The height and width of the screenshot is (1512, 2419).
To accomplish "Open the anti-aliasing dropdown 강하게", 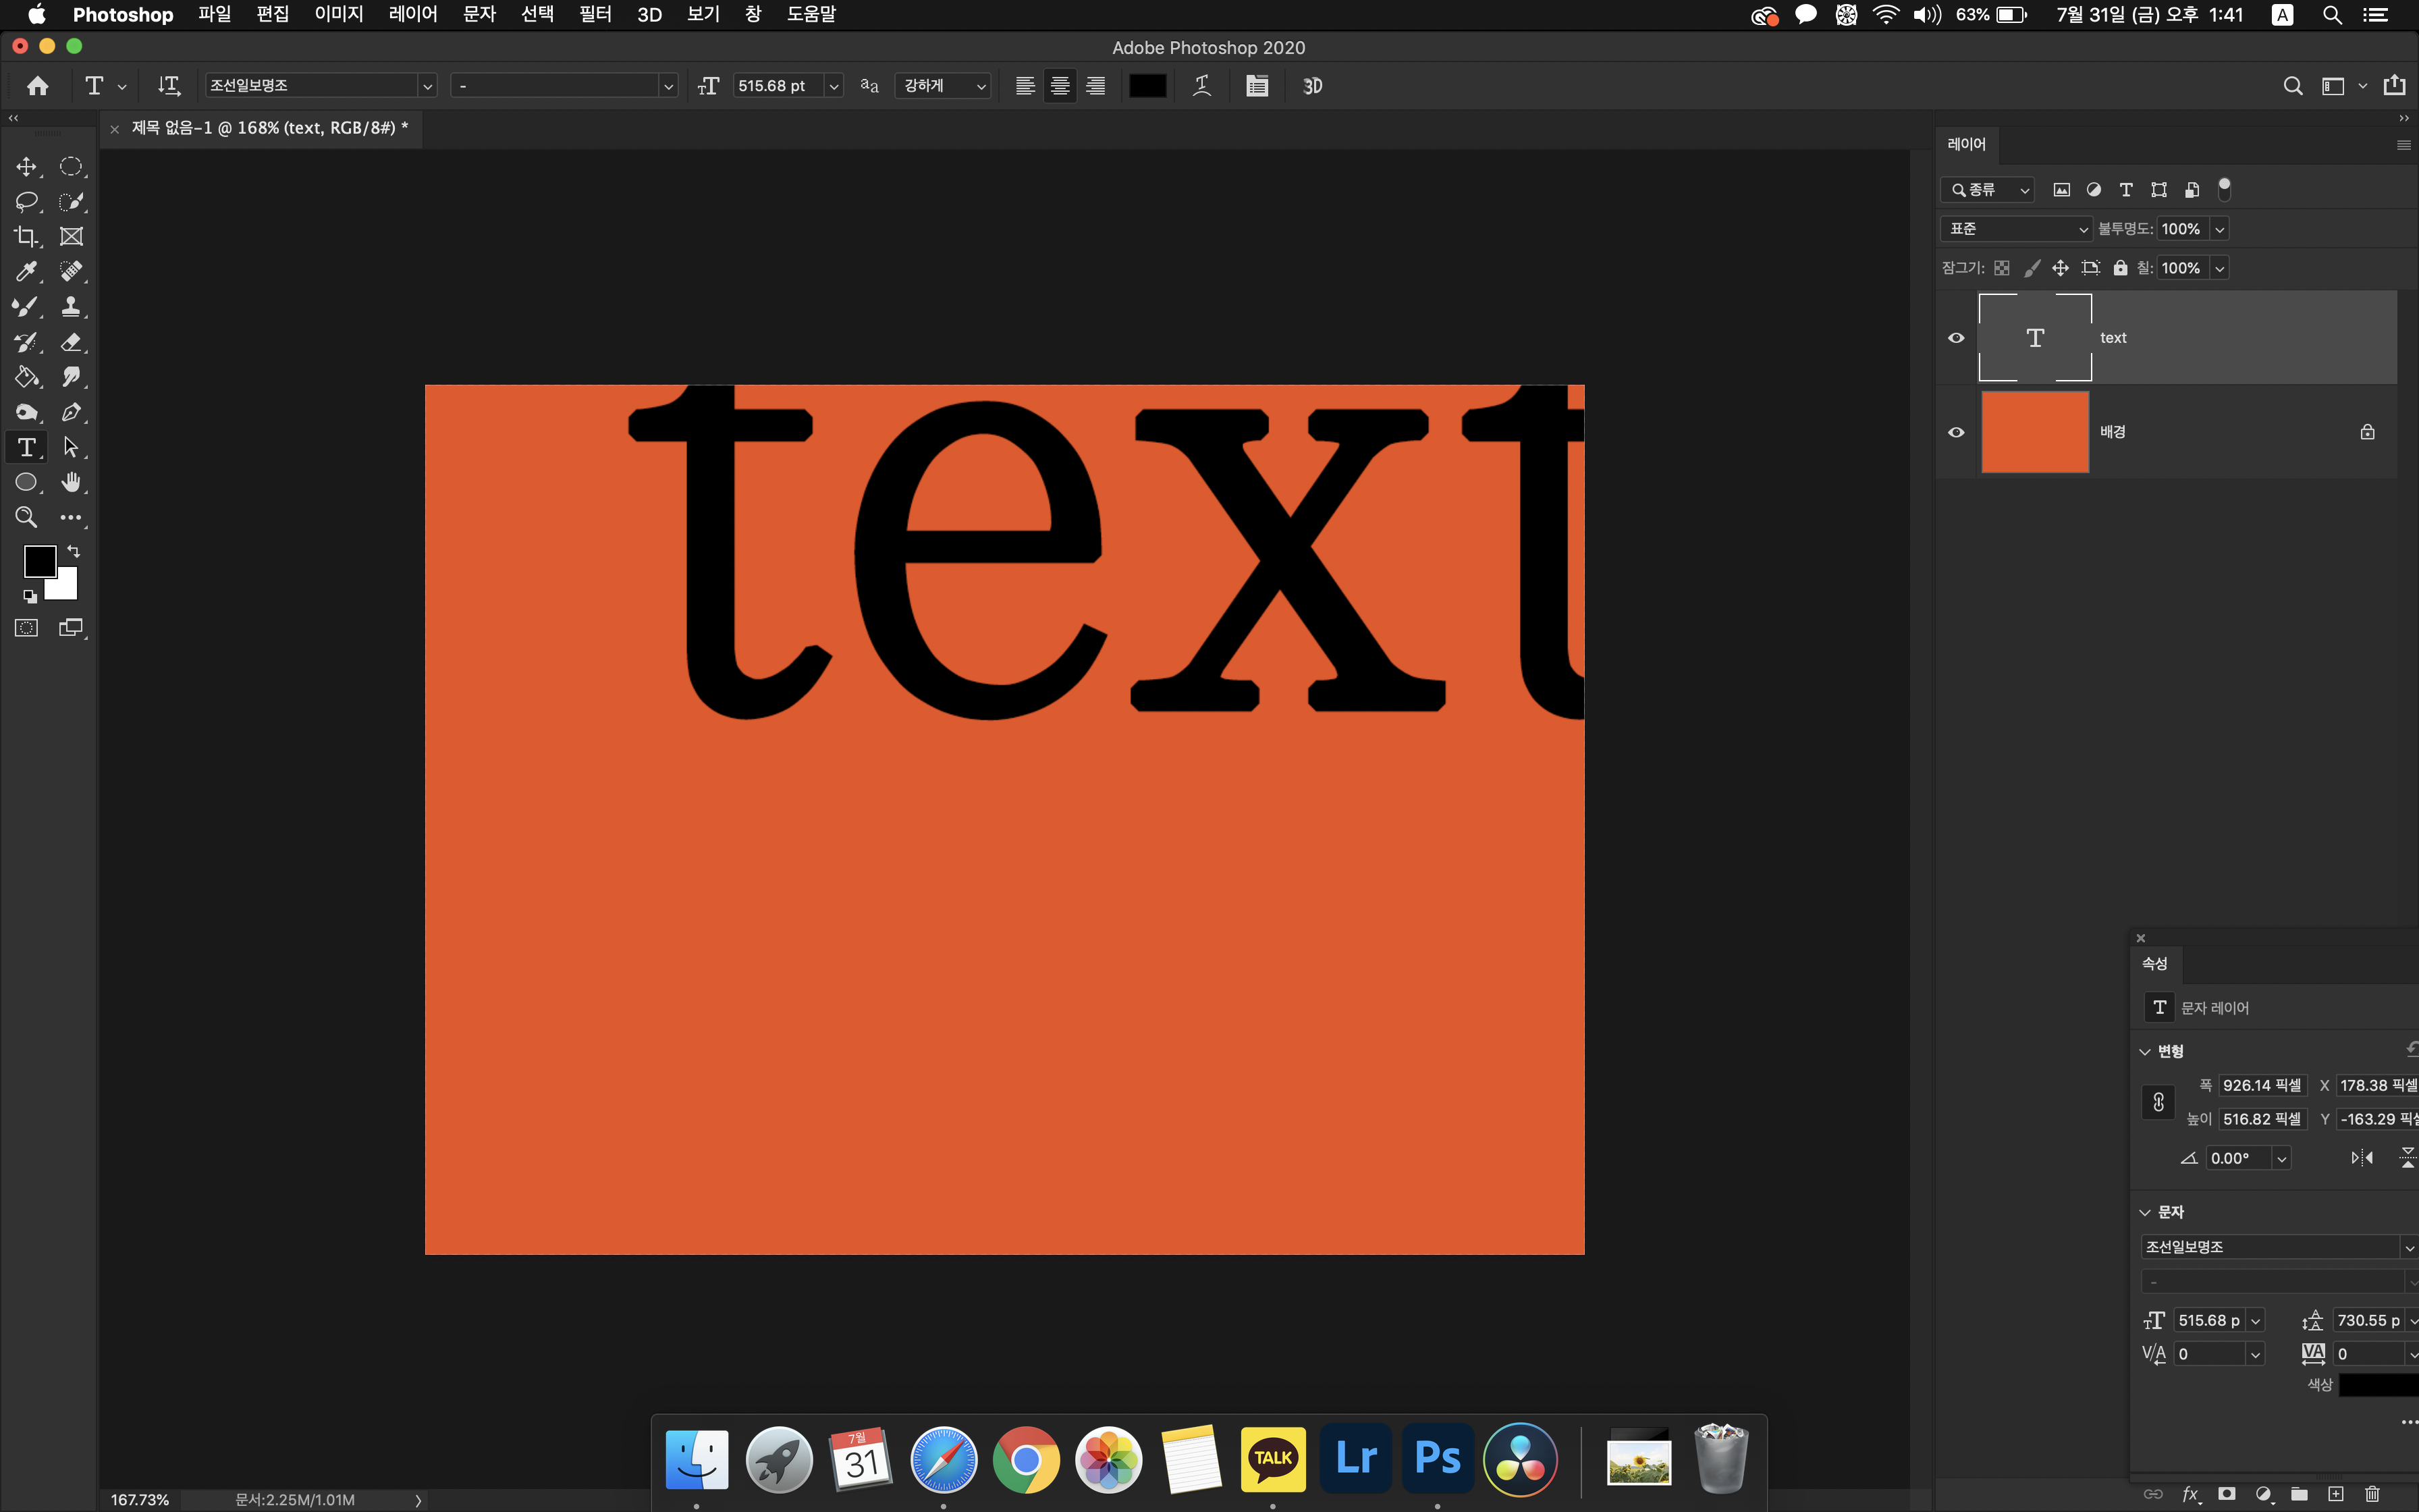I will coord(944,86).
